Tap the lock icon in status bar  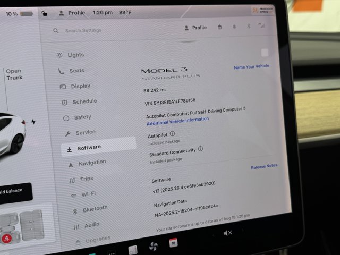pos(45,13)
